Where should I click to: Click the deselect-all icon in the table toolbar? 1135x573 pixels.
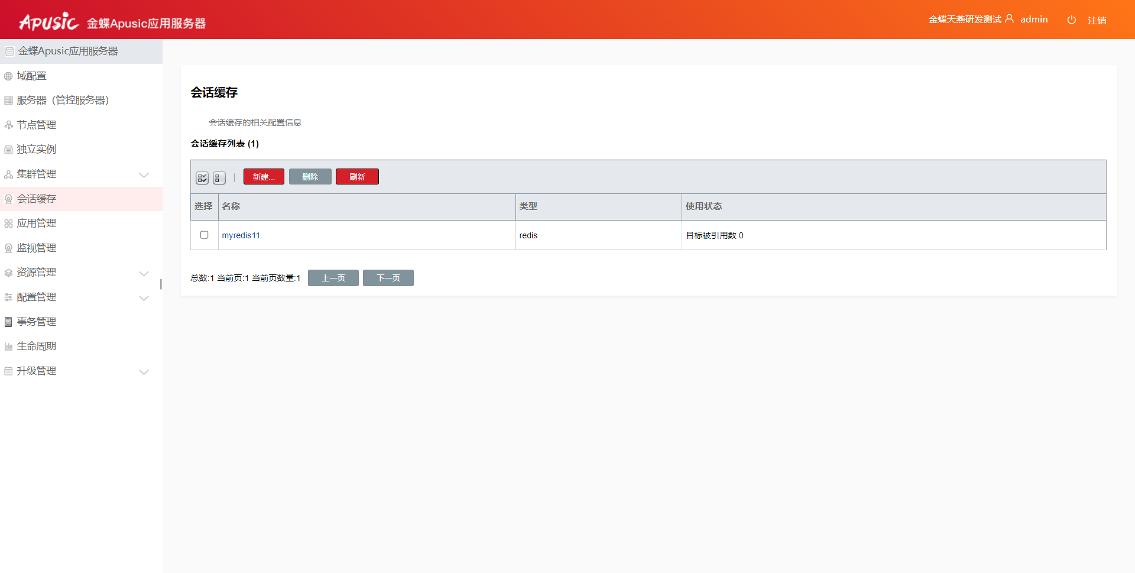[x=219, y=177]
